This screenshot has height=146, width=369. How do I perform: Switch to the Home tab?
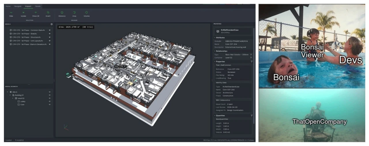8,6
